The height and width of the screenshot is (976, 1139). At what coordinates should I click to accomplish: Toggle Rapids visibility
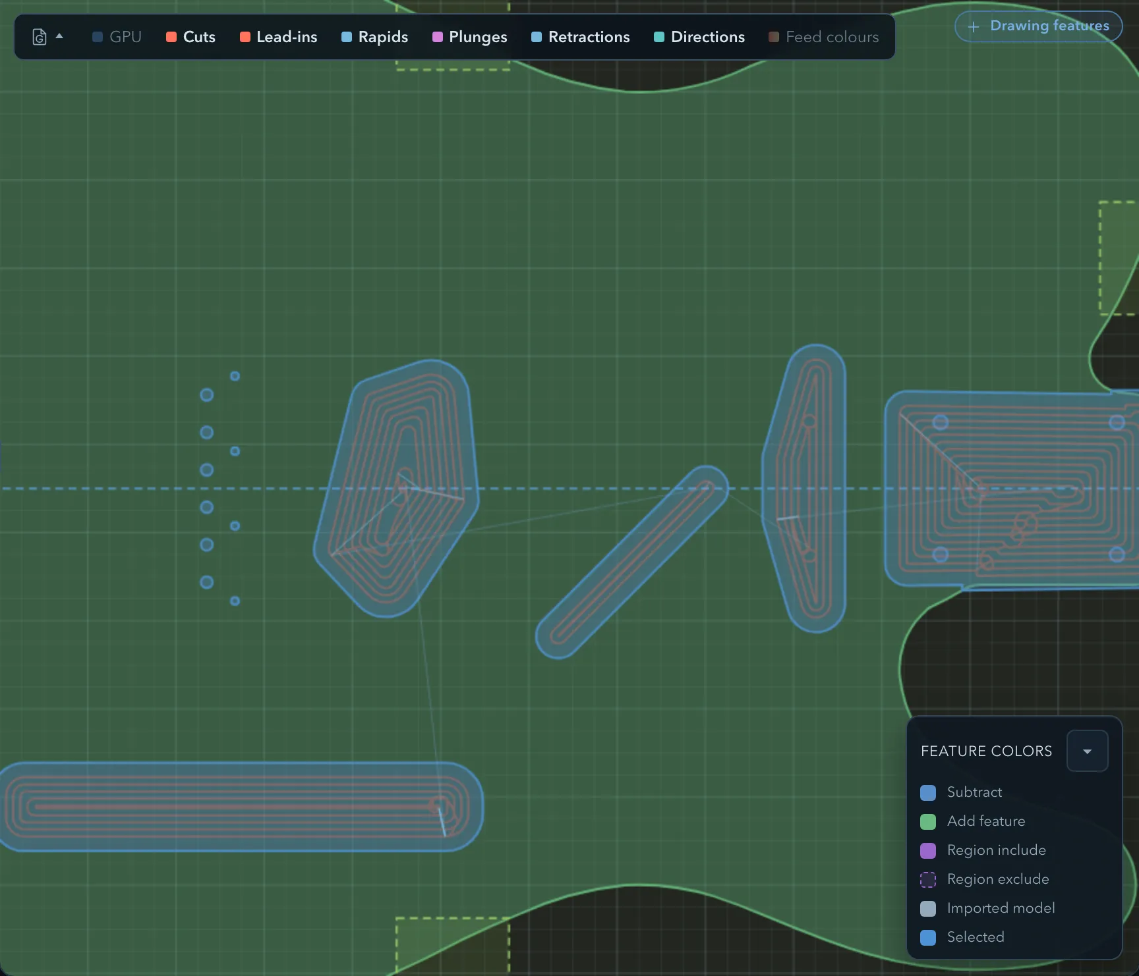coord(375,37)
